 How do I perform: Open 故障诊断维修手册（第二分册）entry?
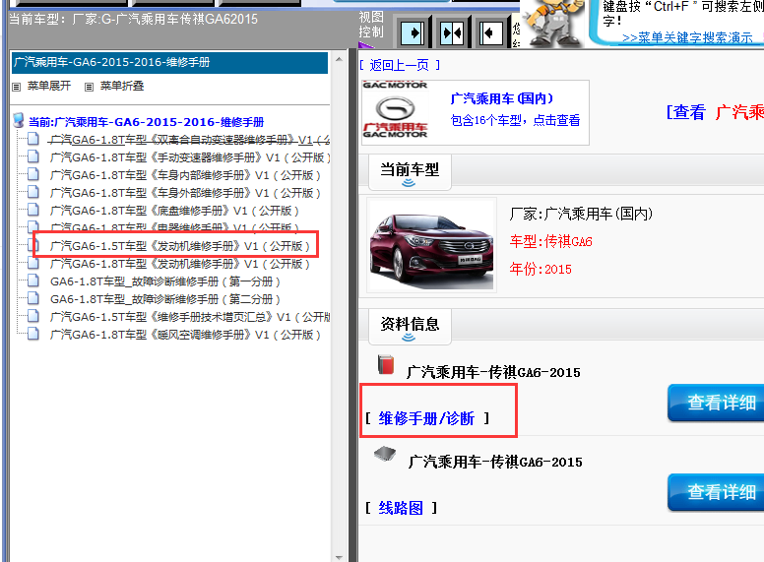click(165, 299)
